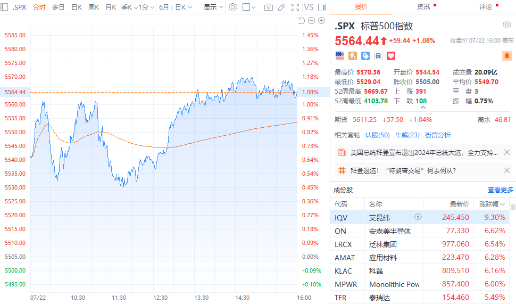This screenshot has height=304, width=516.
Task: Open the 显示 display dropdown
Action: [213, 7]
